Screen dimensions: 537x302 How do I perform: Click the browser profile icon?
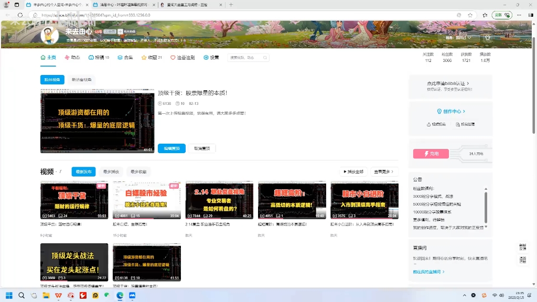tap(6, 5)
